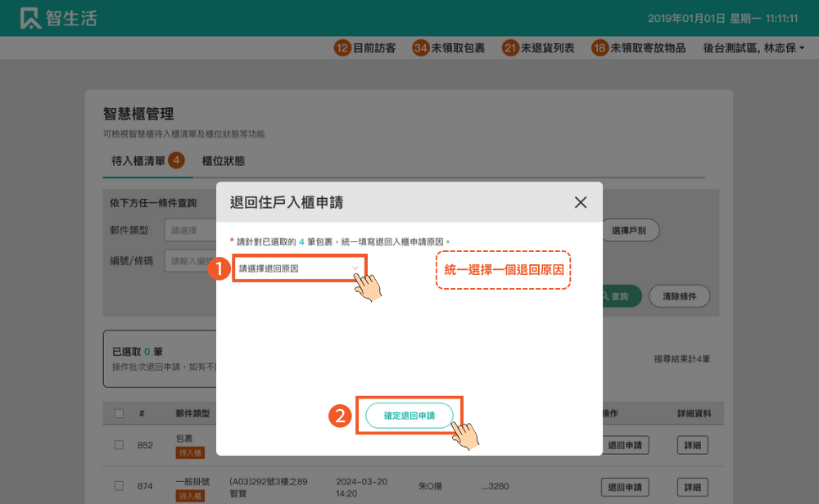
Task: Toggle the select-all checkbox in table header
Action: [x=119, y=414]
